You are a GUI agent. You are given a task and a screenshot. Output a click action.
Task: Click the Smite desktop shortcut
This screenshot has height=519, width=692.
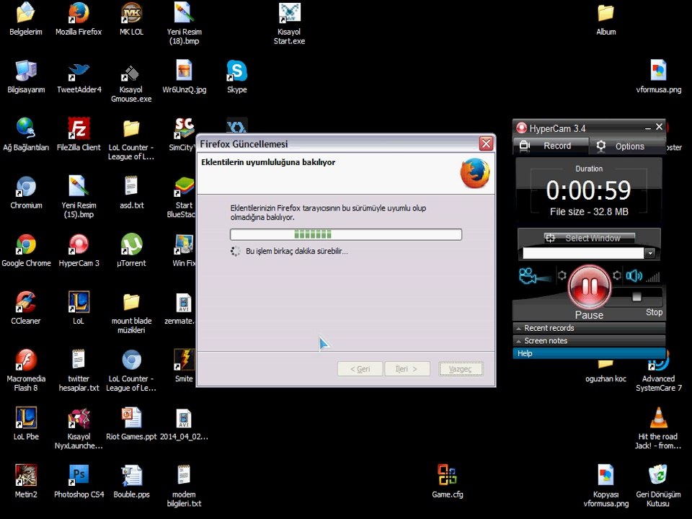pyautogui.click(x=184, y=360)
